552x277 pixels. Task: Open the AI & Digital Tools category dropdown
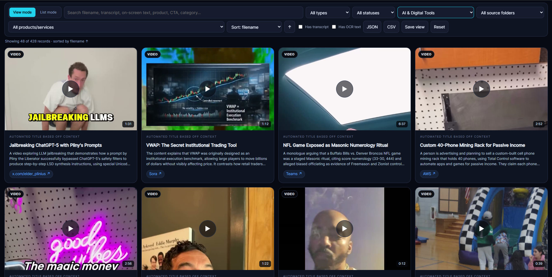pos(436,13)
